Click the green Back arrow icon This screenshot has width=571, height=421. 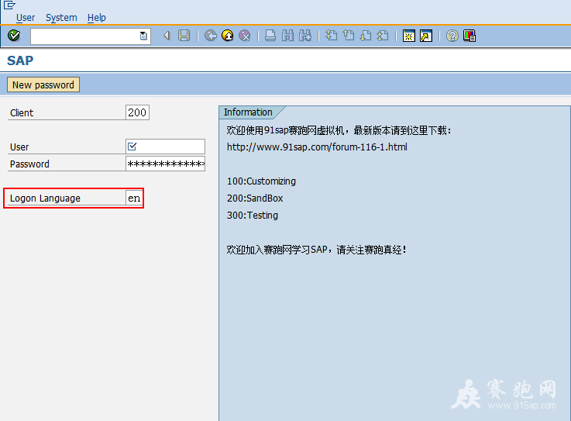[211, 36]
